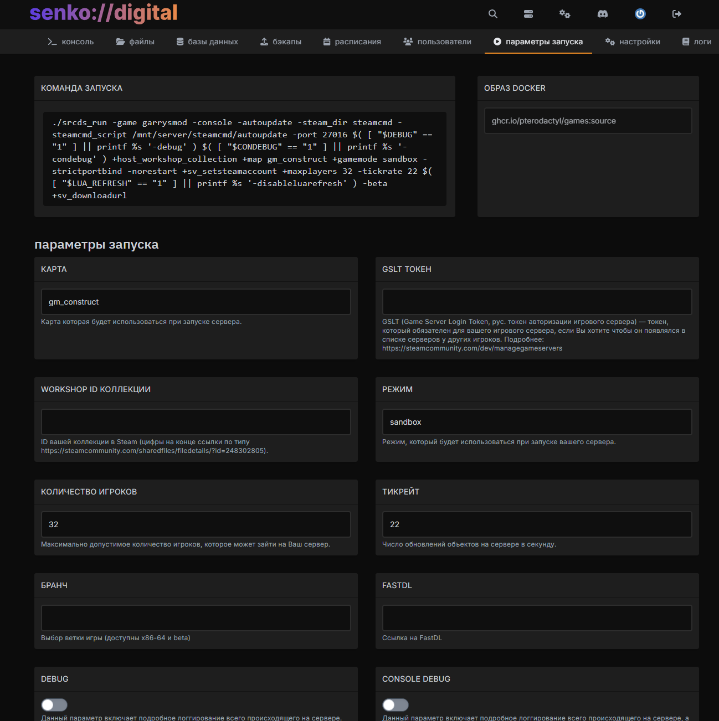Screen dimensions: 719x721
Task: Open the файлы tab
Action: pos(135,42)
